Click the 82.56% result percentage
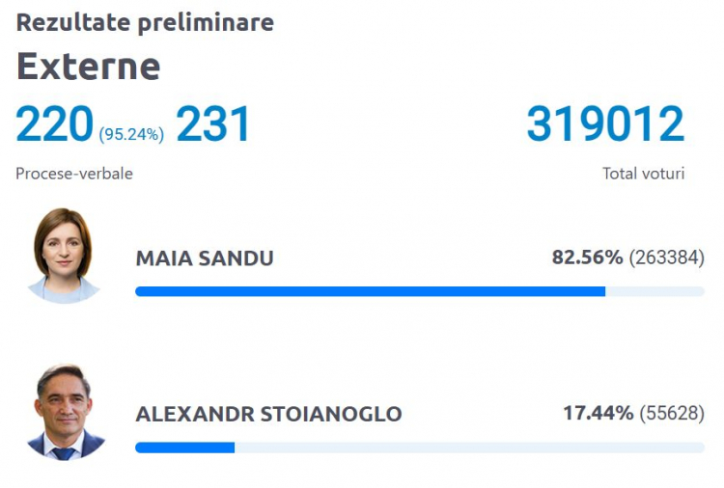Screen dimensions: 724x488 coord(587,258)
